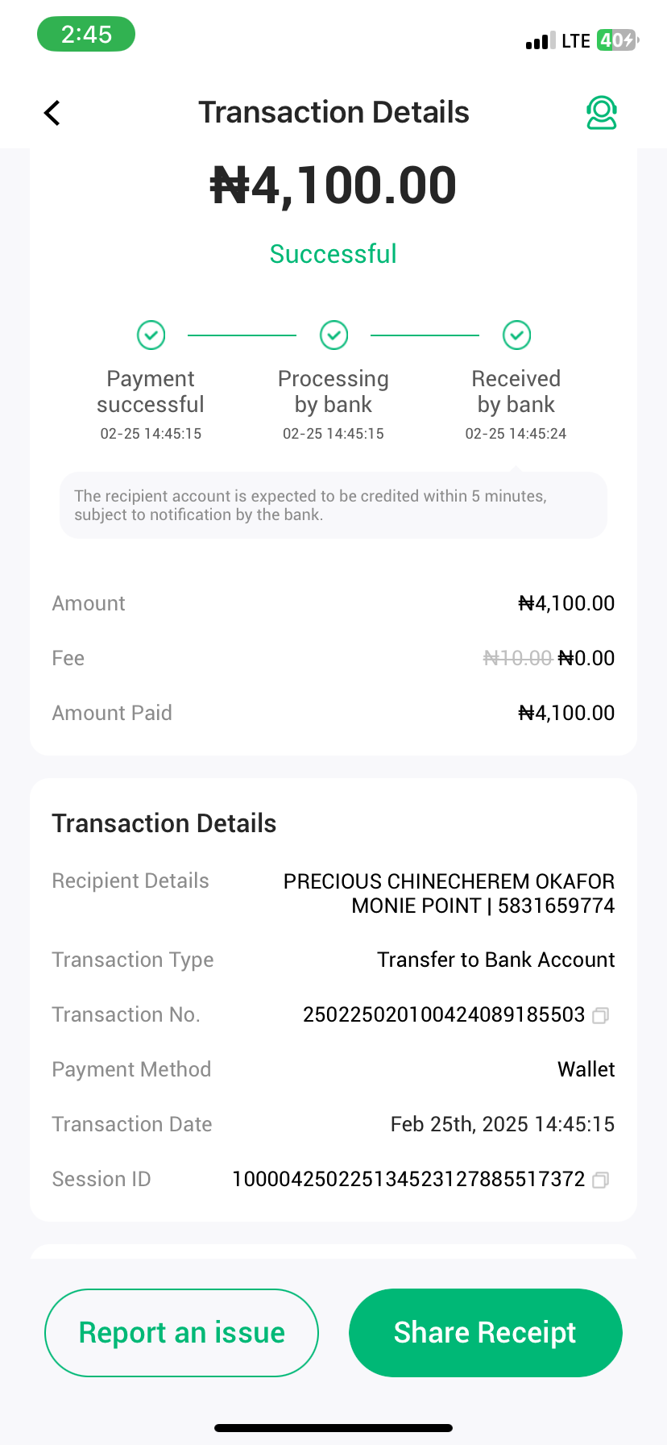Viewport: 667px width, 1445px height.
Task: Tap the Payment successful checkmark icon
Action: pos(151,335)
